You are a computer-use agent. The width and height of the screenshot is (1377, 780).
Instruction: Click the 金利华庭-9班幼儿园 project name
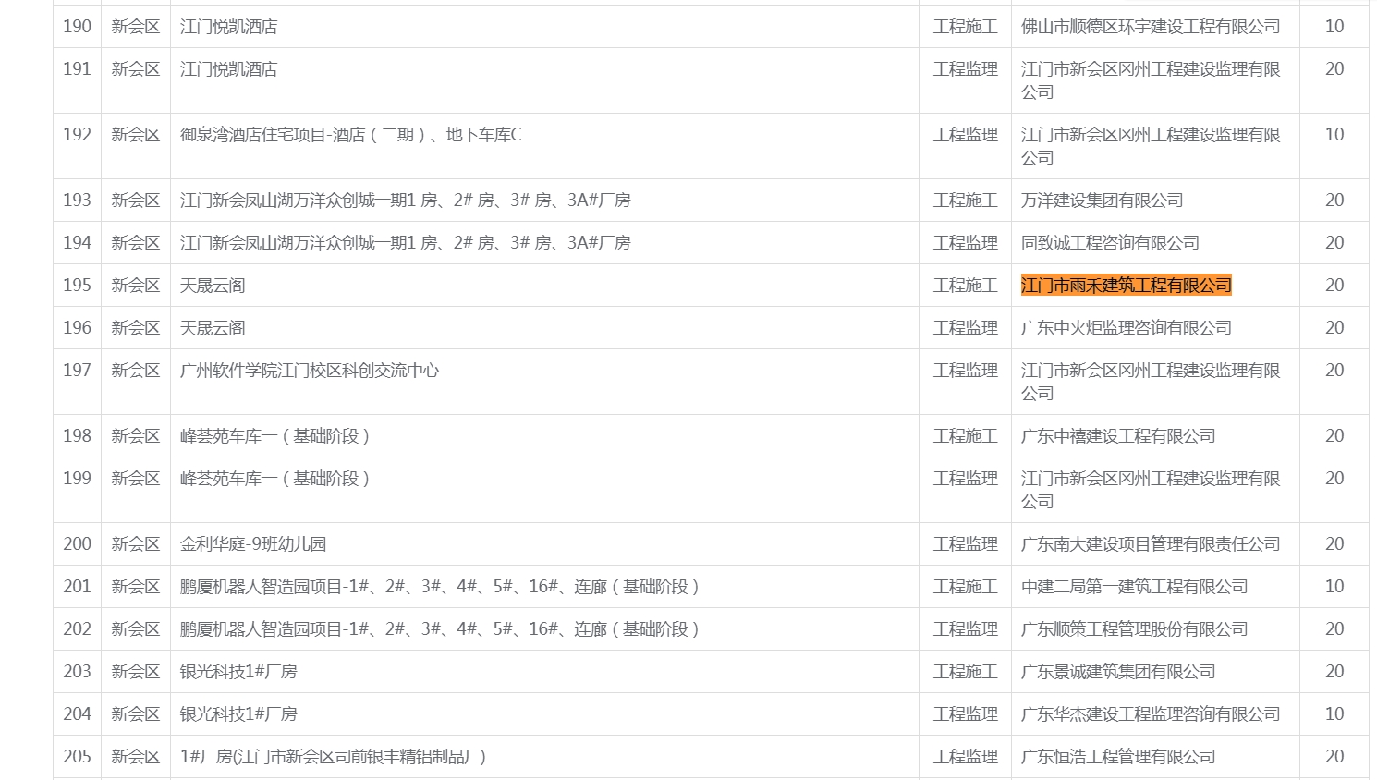tap(253, 544)
